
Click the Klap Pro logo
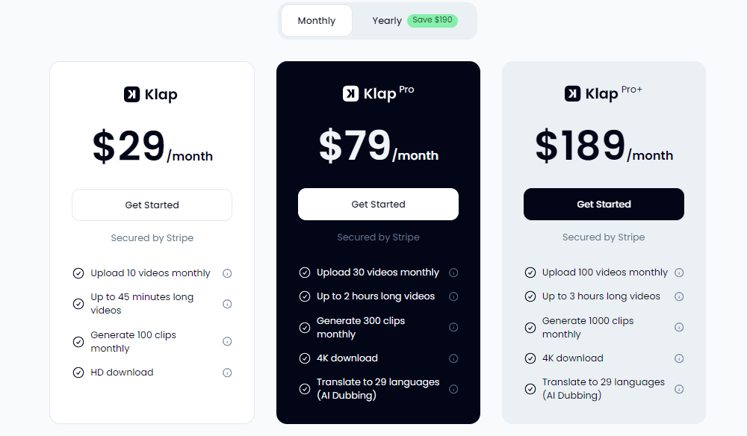(378, 93)
